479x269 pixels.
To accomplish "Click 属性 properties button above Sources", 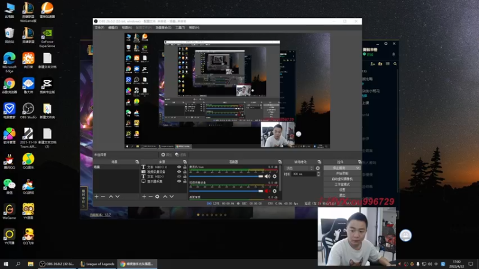I will pos(166,155).
